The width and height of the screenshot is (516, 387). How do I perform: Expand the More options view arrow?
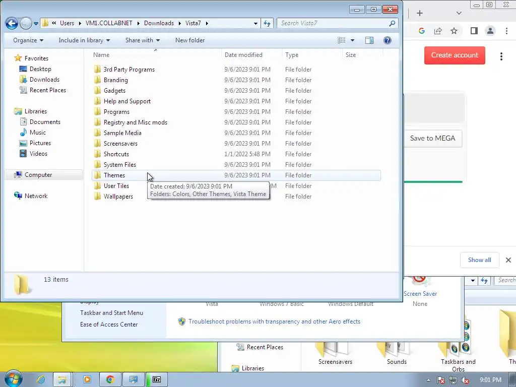tap(352, 40)
